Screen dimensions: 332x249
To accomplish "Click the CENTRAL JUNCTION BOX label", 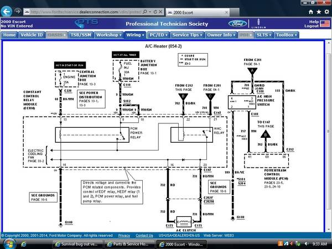I will pyautogui.click(x=87, y=76).
